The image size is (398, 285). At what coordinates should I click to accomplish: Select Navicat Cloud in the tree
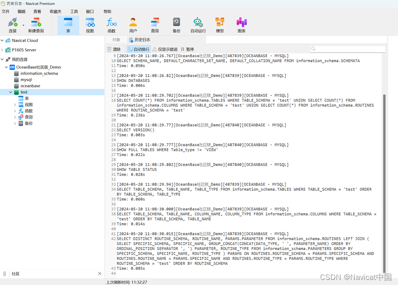[25, 40]
